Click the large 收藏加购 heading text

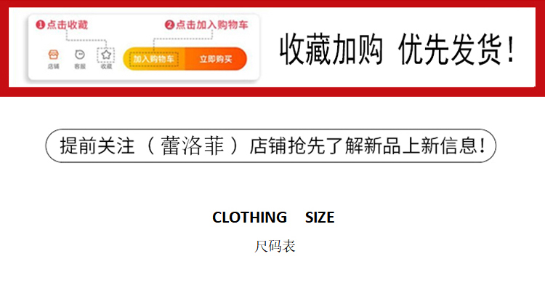coord(331,49)
